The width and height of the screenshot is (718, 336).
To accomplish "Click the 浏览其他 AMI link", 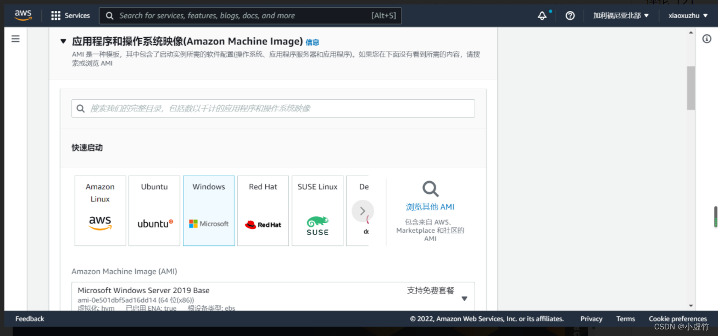I will tap(430, 207).
